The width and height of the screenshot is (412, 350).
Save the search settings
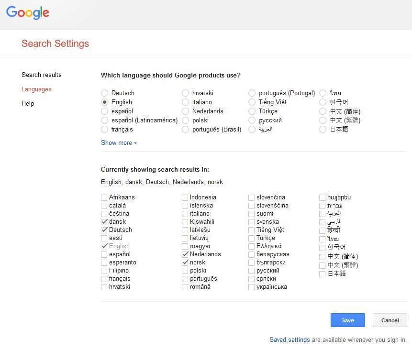(x=347, y=320)
